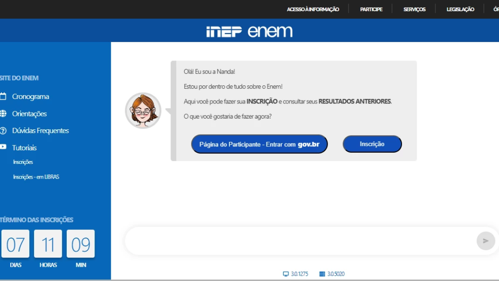The width and height of the screenshot is (499, 281).
Task: Click the enem logo in header
Action: (x=270, y=32)
